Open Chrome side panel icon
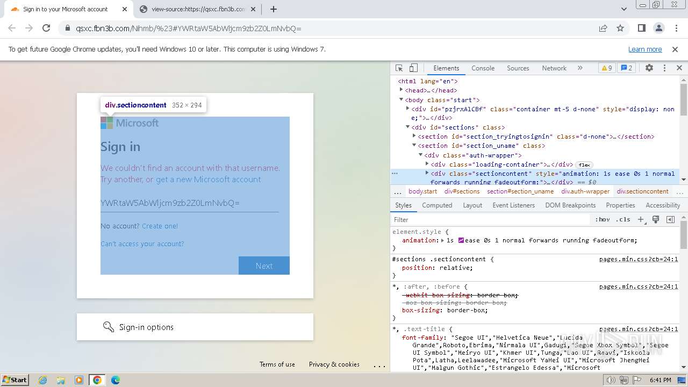This screenshot has width=688, height=387. [x=642, y=28]
